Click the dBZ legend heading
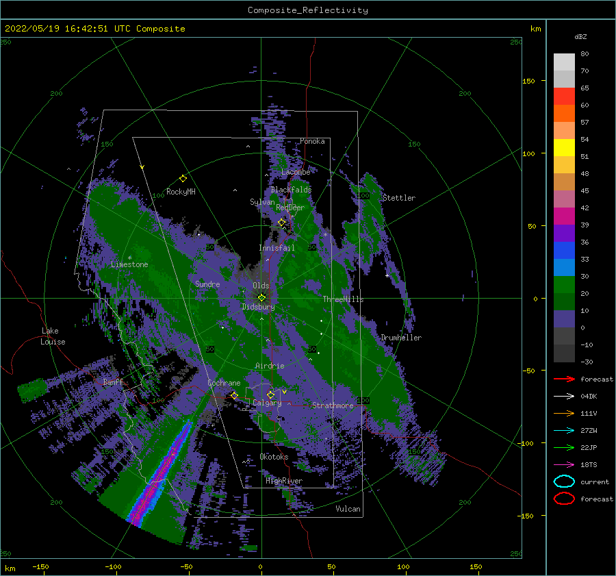 click(580, 36)
